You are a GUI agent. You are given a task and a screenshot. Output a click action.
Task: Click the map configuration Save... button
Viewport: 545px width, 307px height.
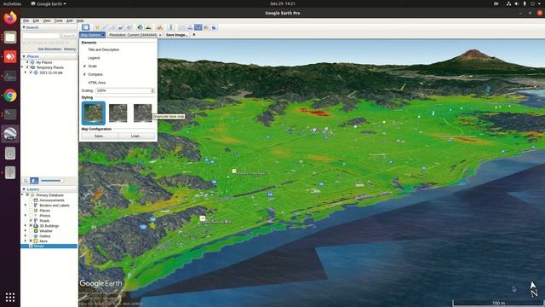100,136
